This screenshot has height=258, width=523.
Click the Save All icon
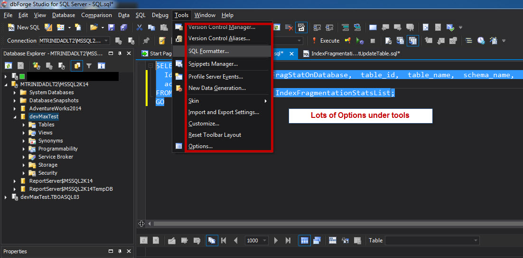point(124,27)
